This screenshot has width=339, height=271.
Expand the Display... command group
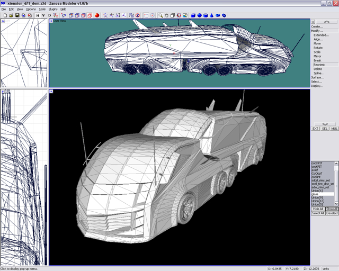coord(317,86)
